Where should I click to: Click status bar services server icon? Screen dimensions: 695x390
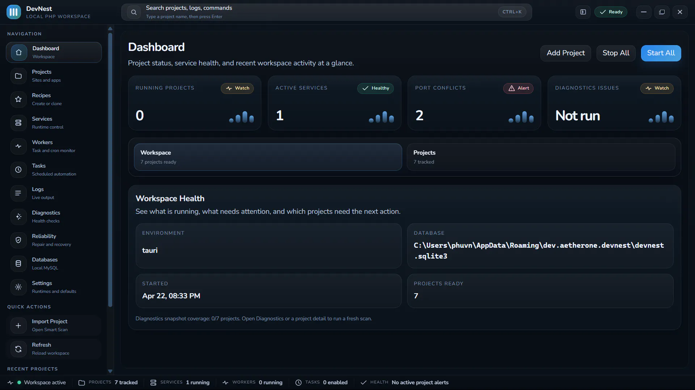pyautogui.click(x=153, y=382)
